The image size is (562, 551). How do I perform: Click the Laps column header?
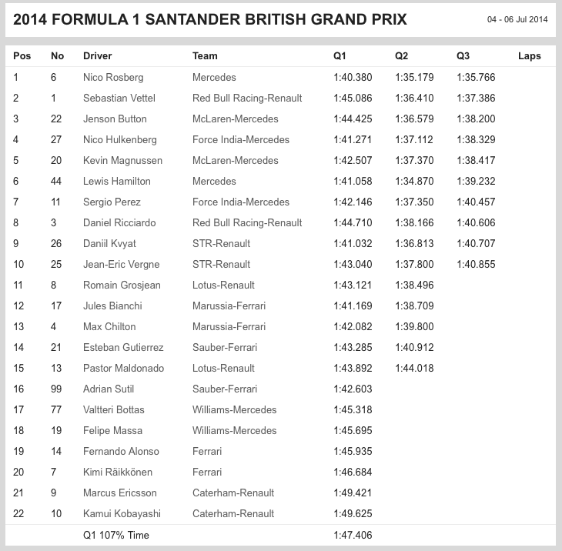530,56
